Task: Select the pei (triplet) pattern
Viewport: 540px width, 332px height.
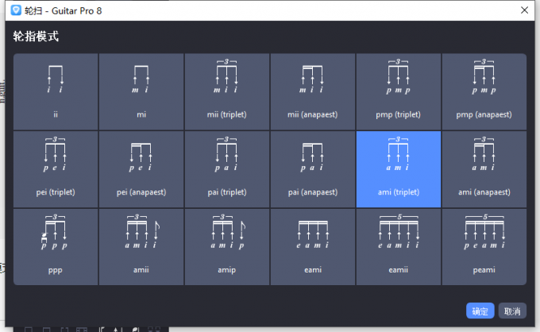Action: tap(56, 169)
